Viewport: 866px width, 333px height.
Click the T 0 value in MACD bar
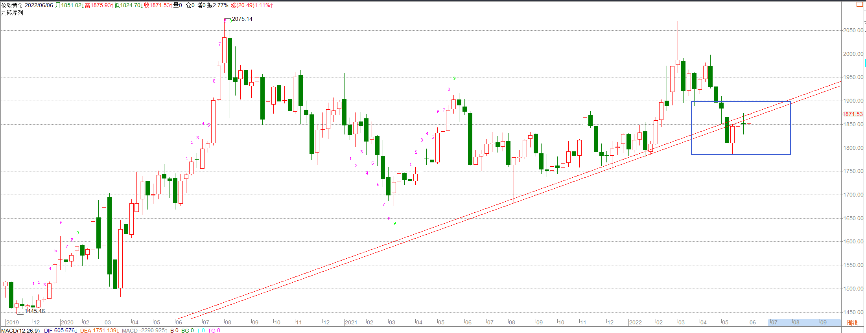201,330
